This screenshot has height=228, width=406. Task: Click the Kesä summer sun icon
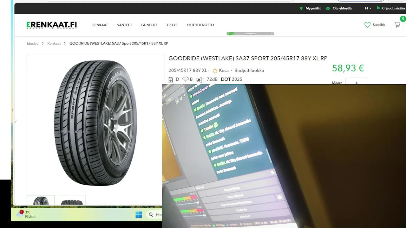tap(215, 71)
